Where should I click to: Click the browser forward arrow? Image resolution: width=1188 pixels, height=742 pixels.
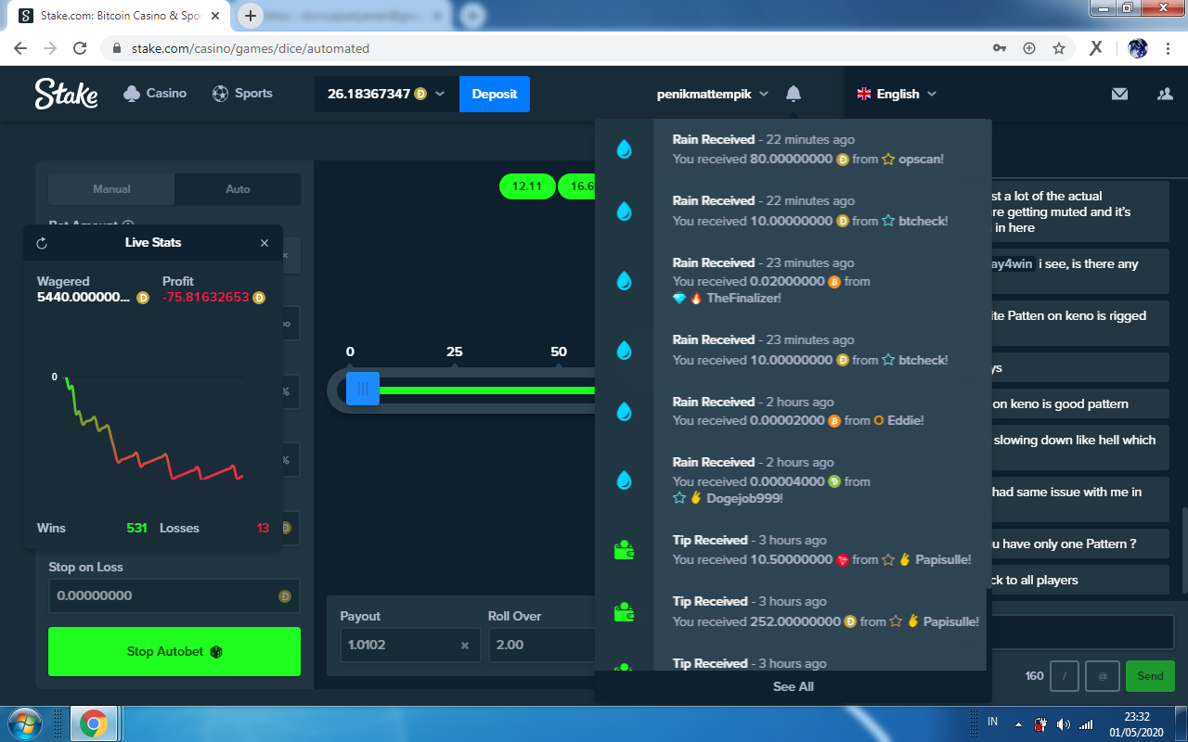point(50,48)
